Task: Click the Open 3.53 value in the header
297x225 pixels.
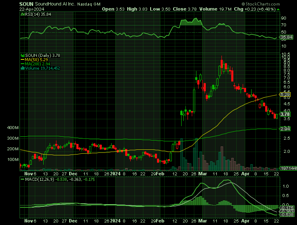Action: tap(113, 9)
